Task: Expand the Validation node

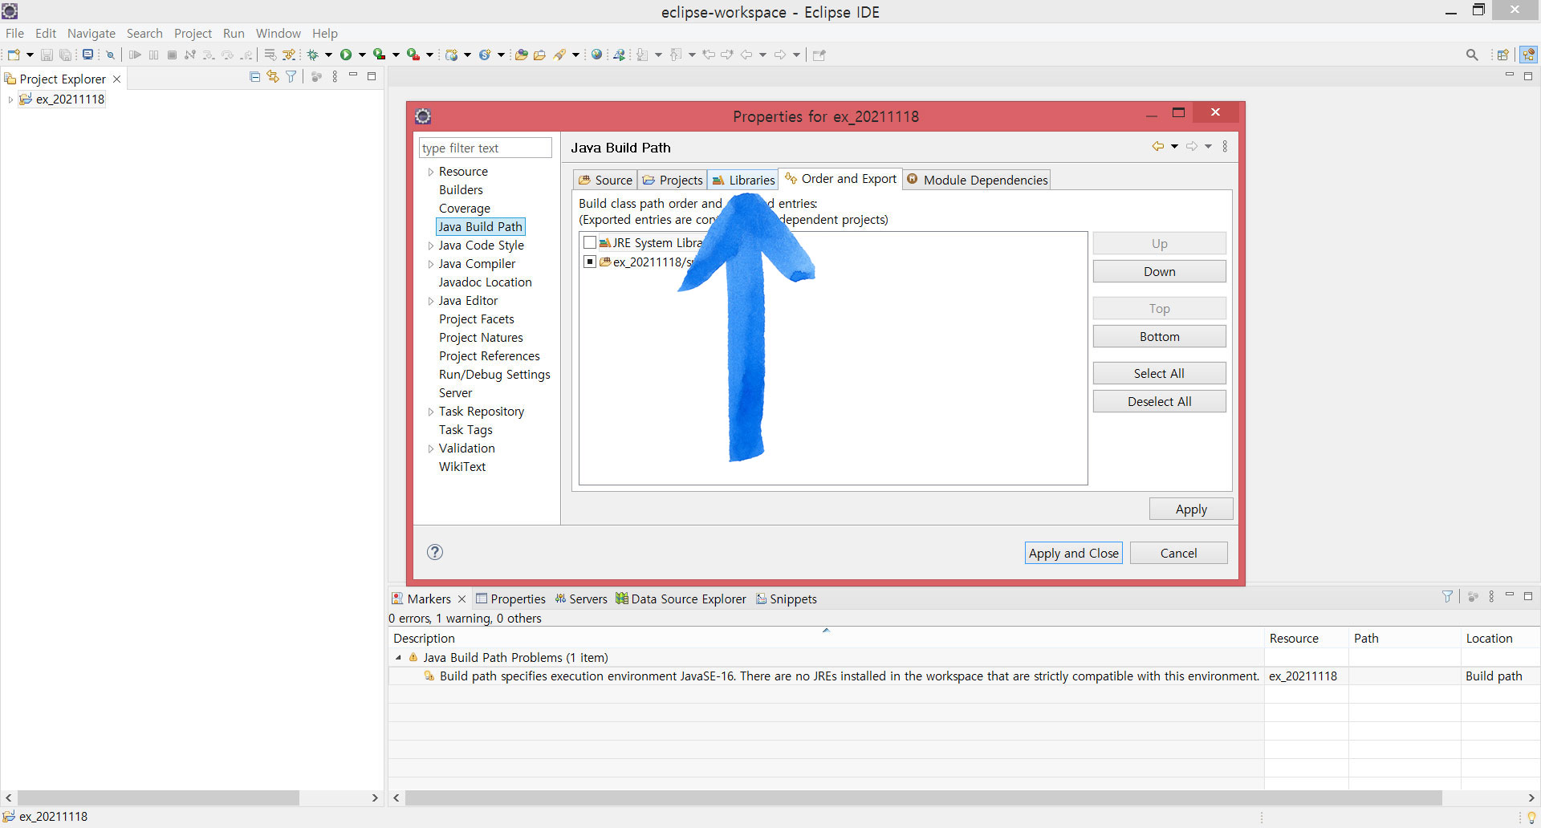Action: tap(430, 448)
